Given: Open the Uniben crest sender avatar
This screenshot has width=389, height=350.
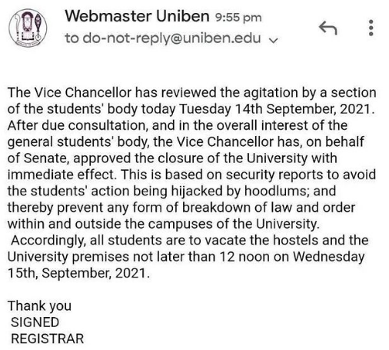Looking at the screenshot, I should click(x=28, y=28).
